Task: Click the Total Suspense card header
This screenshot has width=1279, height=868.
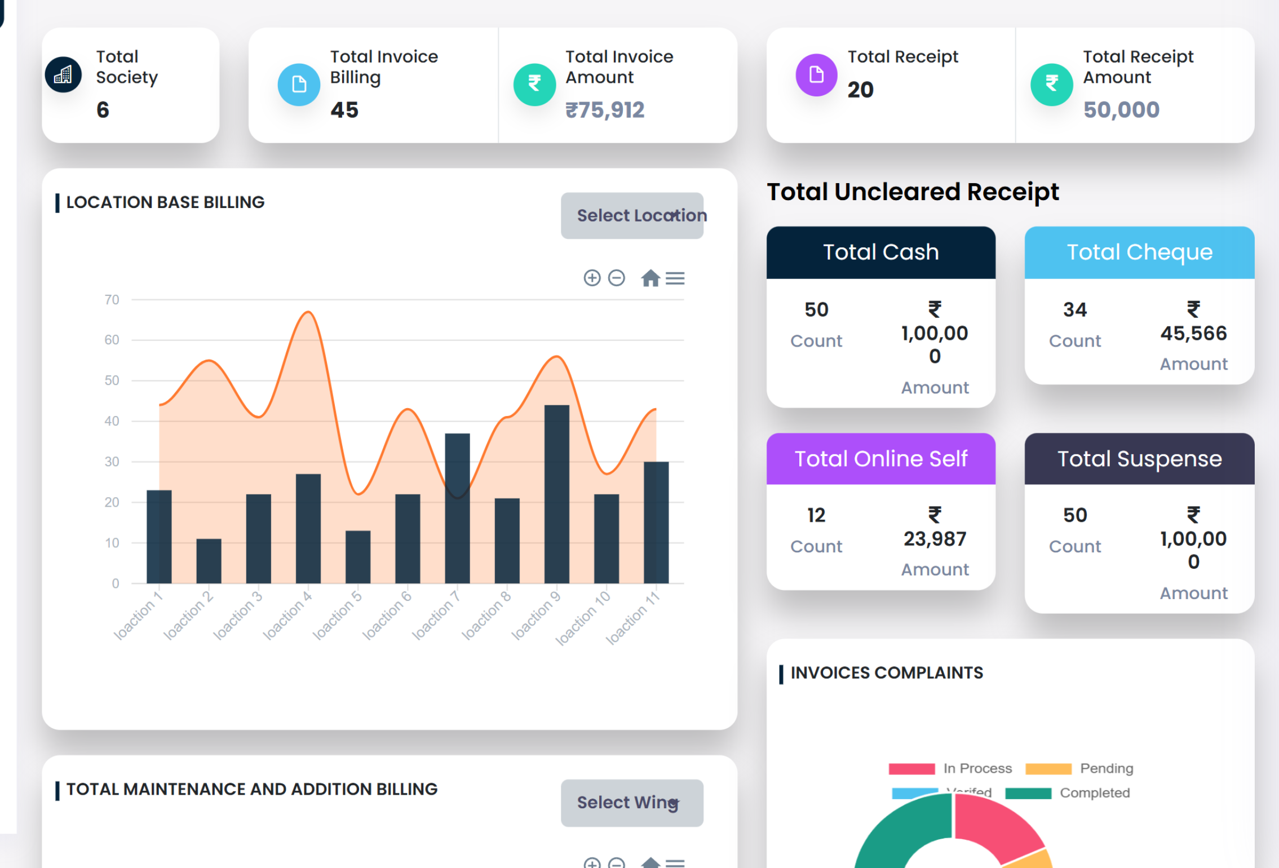Action: click(x=1139, y=459)
